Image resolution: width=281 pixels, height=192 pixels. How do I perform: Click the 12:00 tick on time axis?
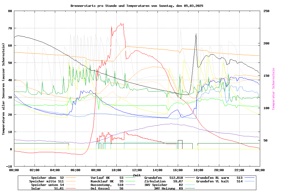(x=137, y=170)
